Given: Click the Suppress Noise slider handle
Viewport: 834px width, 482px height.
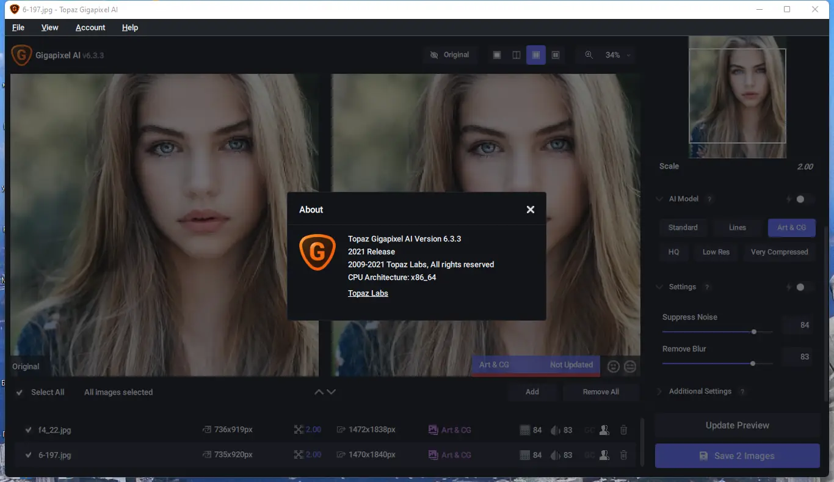Looking at the screenshot, I should pyautogui.click(x=754, y=332).
